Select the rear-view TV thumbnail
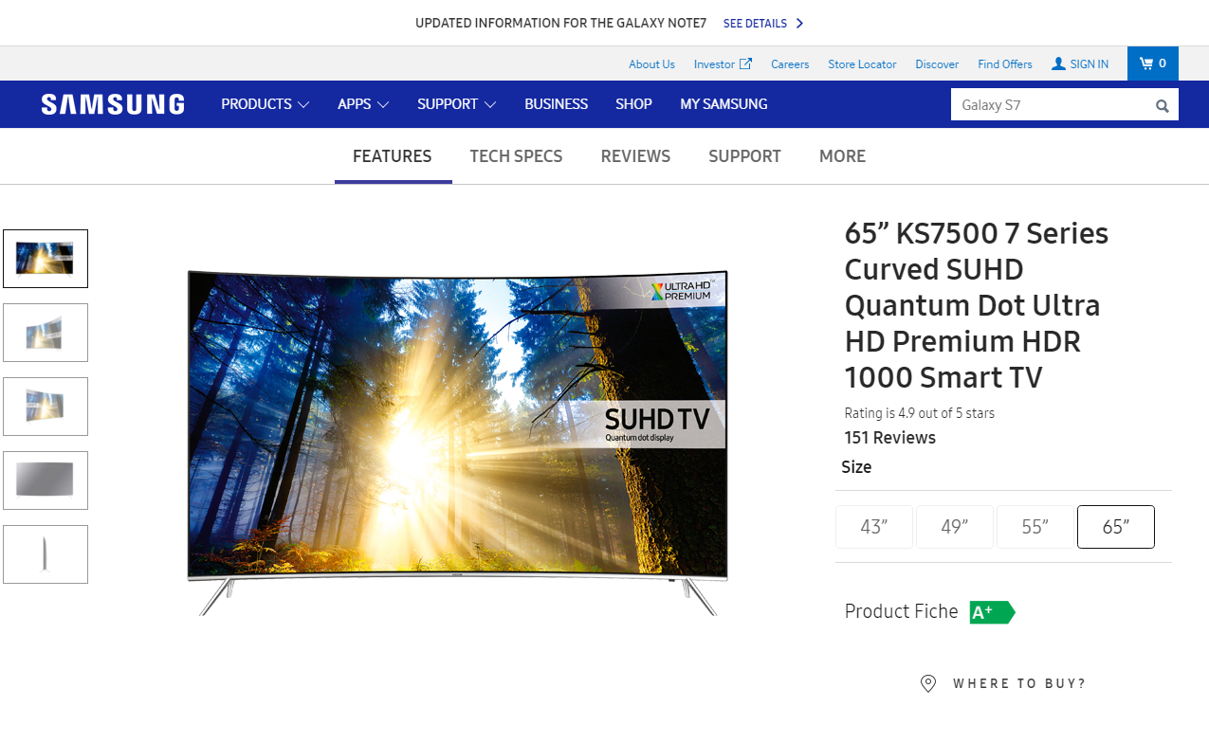Viewport: 1209px width, 743px height. 46,480
